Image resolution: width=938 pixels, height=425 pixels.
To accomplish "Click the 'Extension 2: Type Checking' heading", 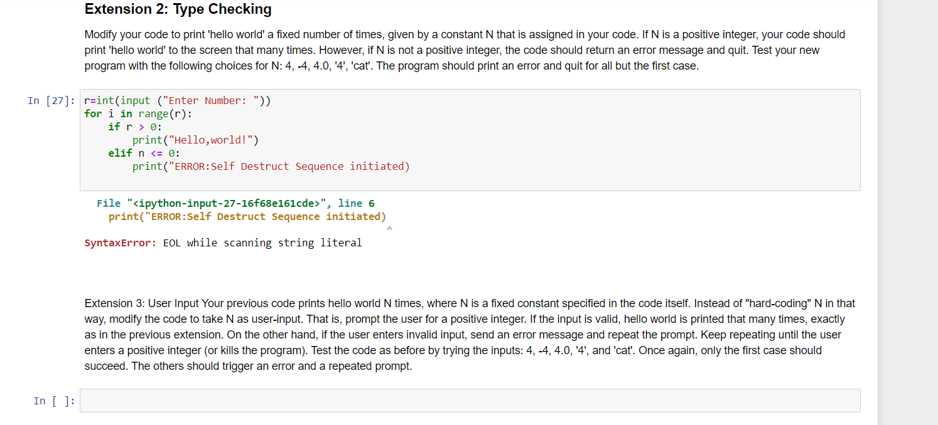I will tap(178, 9).
